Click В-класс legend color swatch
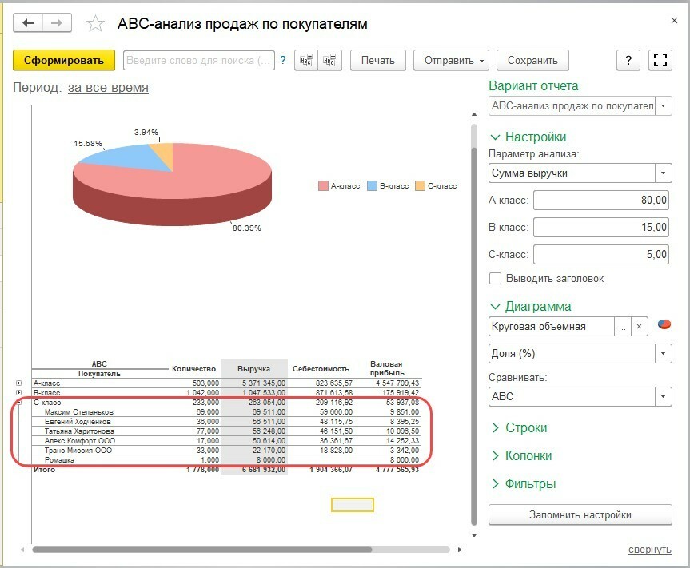 click(372, 185)
